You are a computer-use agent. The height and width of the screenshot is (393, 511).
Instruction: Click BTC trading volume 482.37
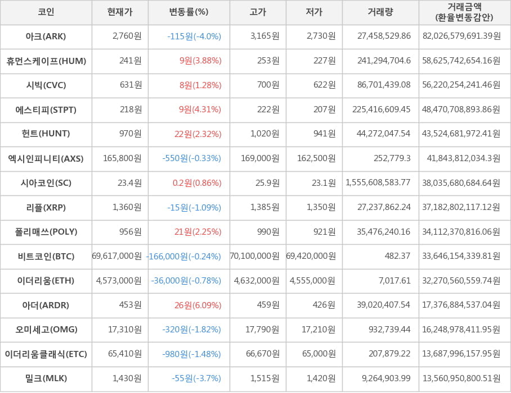click(x=397, y=256)
